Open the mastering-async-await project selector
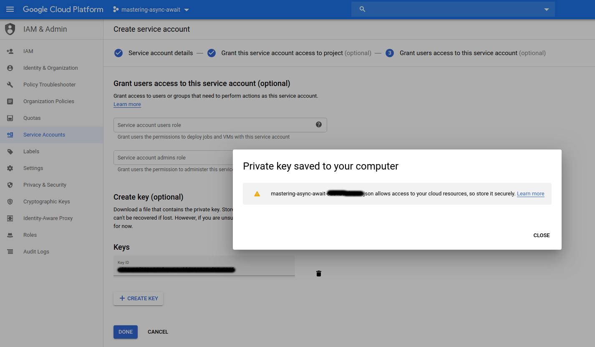The height and width of the screenshot is (347, 595). [x=151, y=10]
